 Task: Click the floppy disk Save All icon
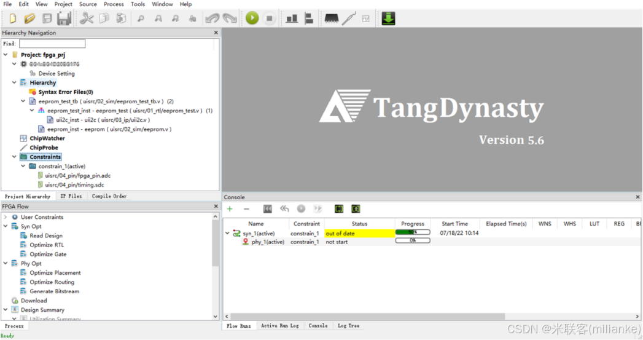[64, 18]
